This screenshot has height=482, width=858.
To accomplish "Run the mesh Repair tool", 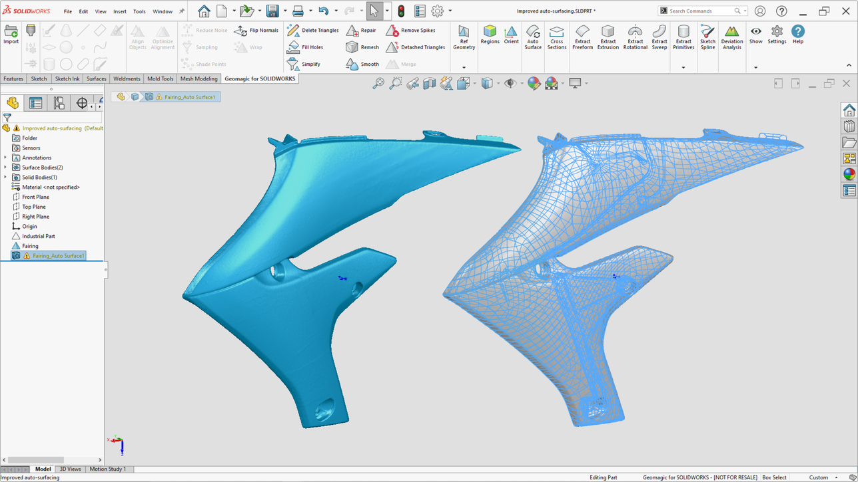I will 361,31.
